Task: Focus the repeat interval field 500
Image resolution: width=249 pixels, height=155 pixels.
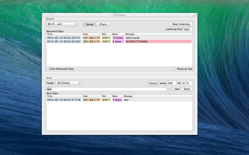Action: (172, 83)
